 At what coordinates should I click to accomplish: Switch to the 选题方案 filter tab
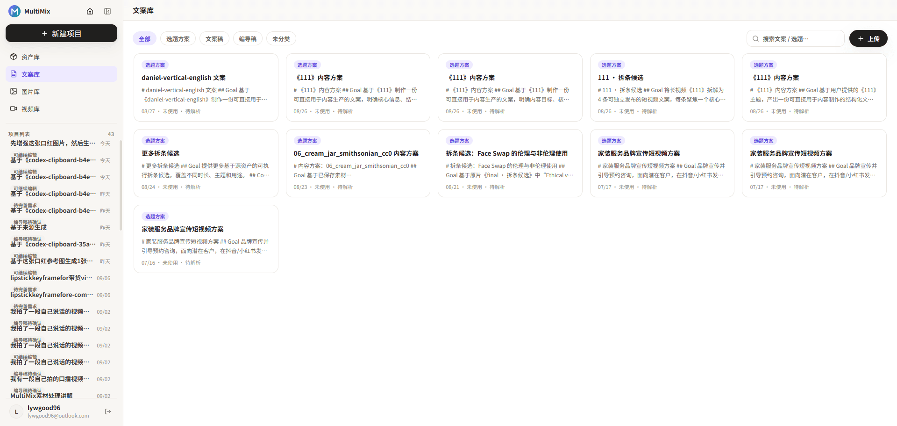tap(178, 39)
